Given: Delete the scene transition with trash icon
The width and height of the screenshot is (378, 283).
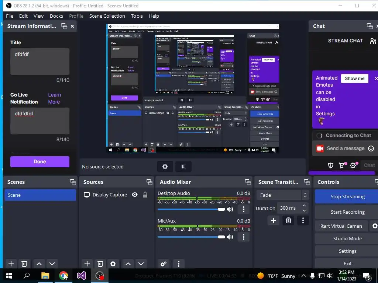Looking at the screenshot, I should 288,220.
